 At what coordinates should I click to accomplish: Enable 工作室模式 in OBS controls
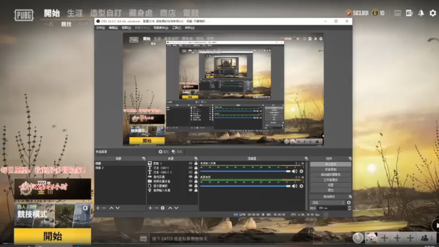(x=331, y=180)
